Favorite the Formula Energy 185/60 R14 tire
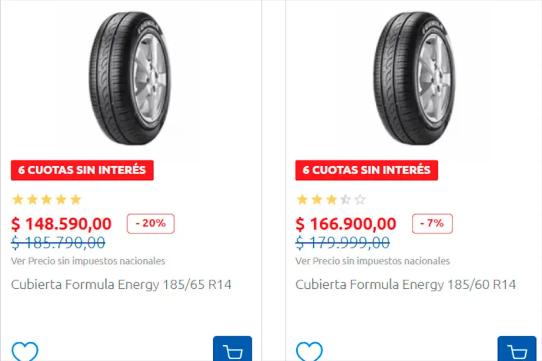Screen dimensions: 542x361 [309, 351]
